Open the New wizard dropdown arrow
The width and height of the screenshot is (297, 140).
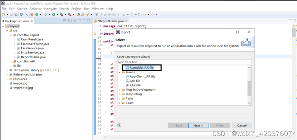[x=7, y=14]
